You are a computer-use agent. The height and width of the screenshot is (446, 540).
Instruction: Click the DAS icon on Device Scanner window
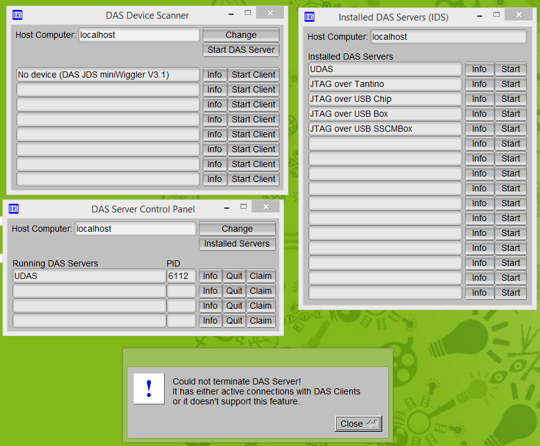tap(17, 15)
